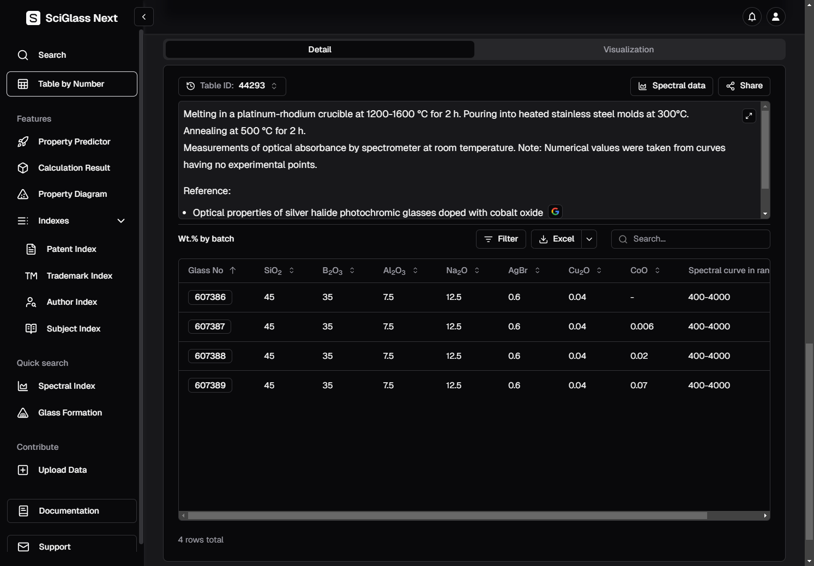Expand the description text box to fullscreen
Image resolution: width=814 pixels, height=566 pixels.
(x=749, y=116)
